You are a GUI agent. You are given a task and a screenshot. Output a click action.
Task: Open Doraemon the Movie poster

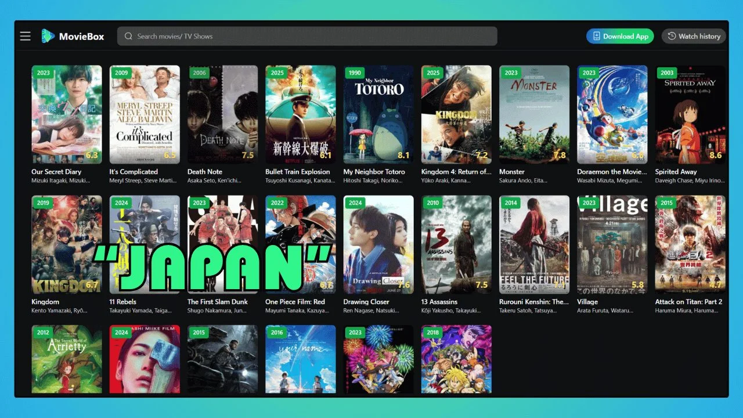pos(612,114)
